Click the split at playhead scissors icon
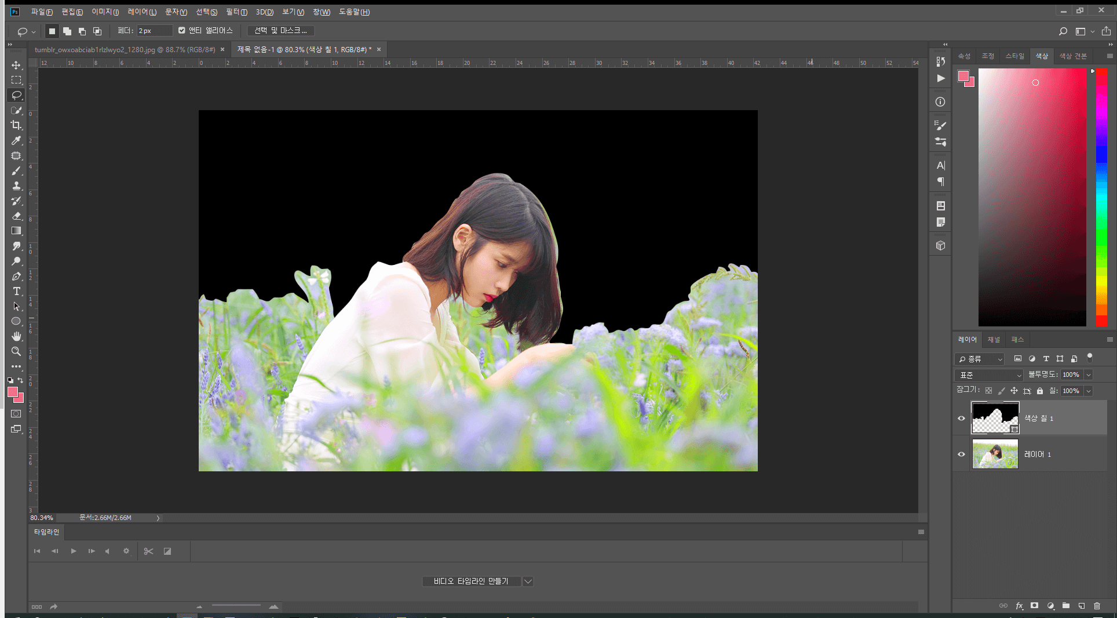 148,551
